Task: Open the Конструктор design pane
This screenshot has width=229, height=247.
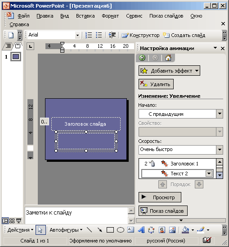Action: pyautogui.click(x=140, y=35)
